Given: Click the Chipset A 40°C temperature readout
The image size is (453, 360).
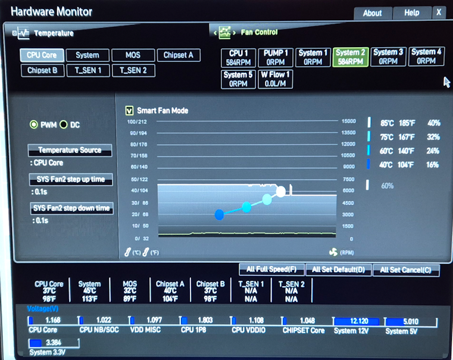Looking at the screenshot, I should pos(170,291).
